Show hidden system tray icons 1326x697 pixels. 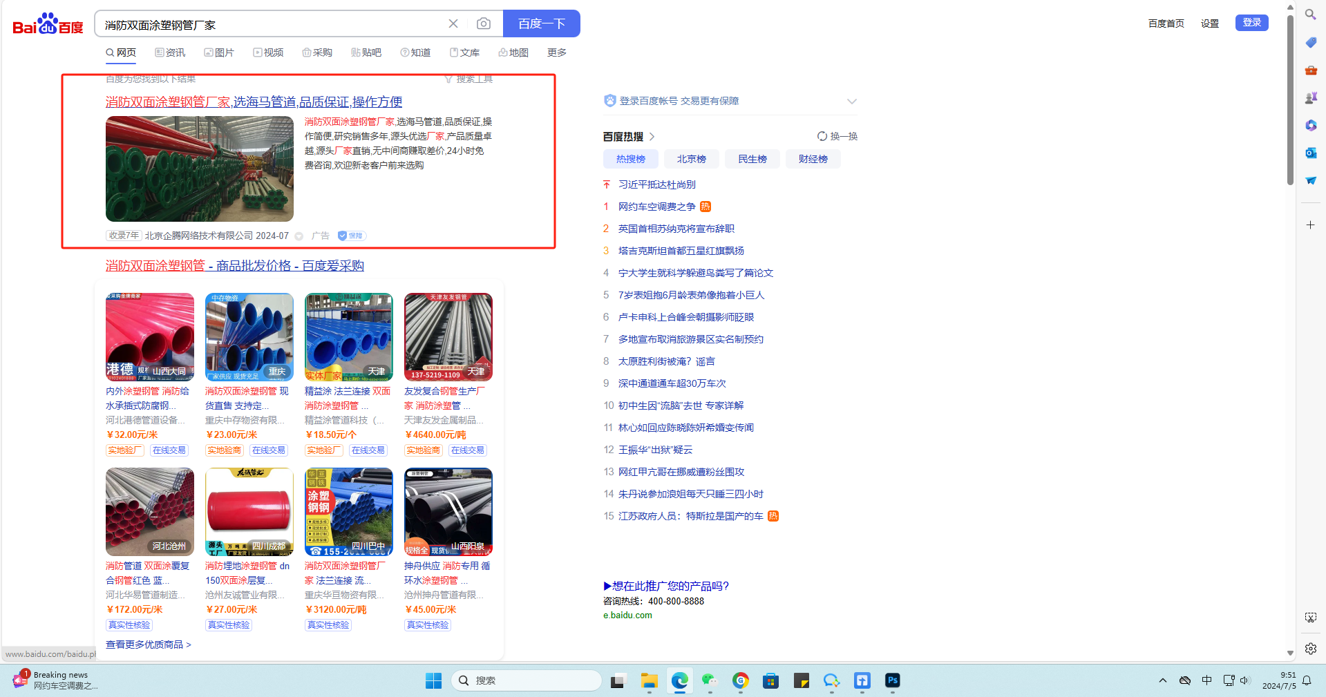pyautogui.click(x=1163, y=680)
